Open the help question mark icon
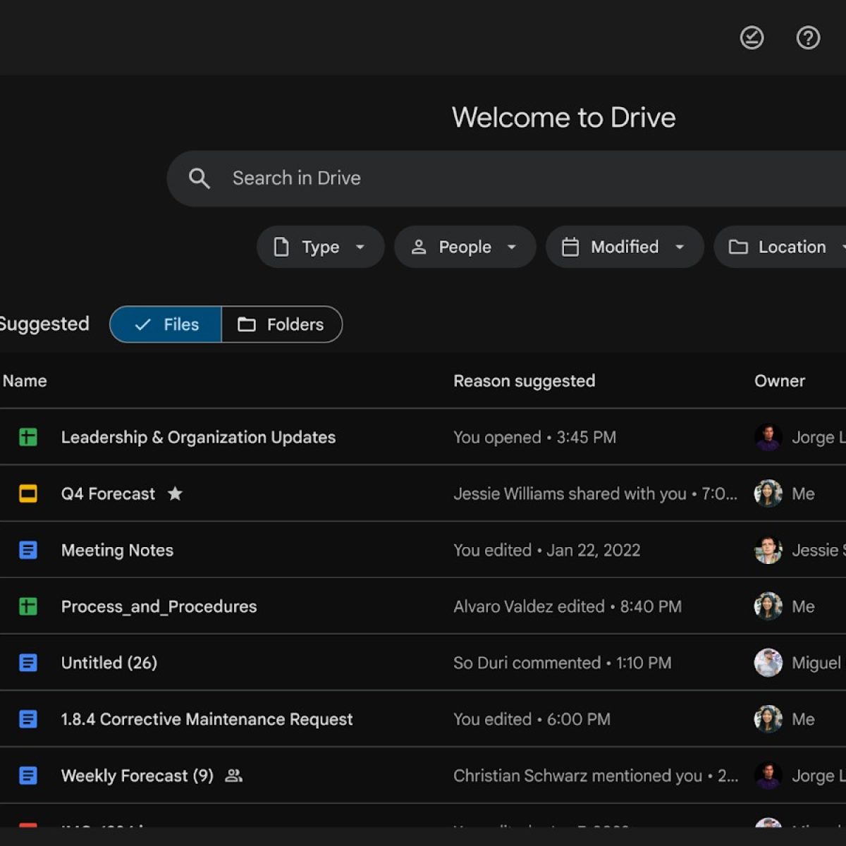846x846 pixels. (808, 37)
